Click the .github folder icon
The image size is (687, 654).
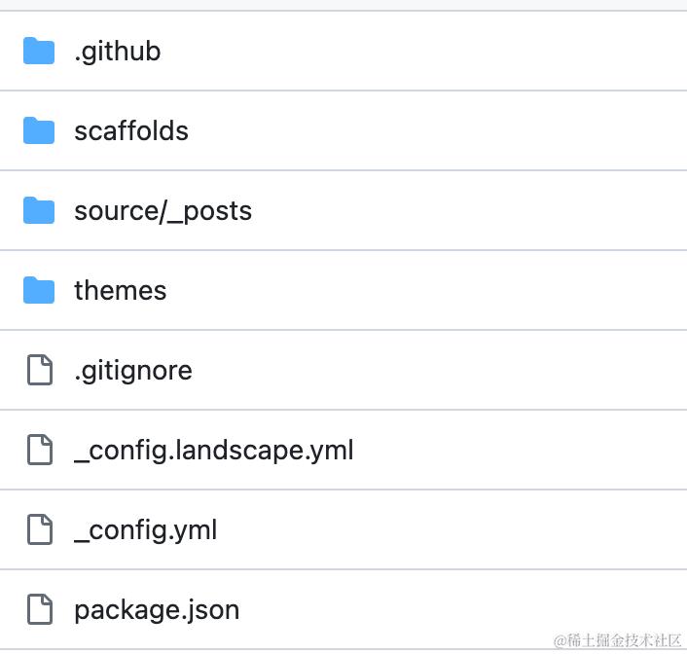tap(39, 51)
